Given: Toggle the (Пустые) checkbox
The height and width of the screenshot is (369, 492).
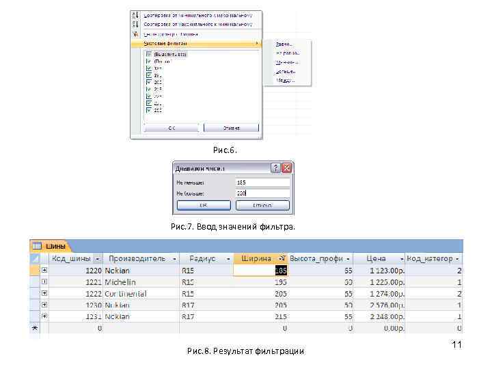Looking at the screenshot, I should click(x=149, y=61).
